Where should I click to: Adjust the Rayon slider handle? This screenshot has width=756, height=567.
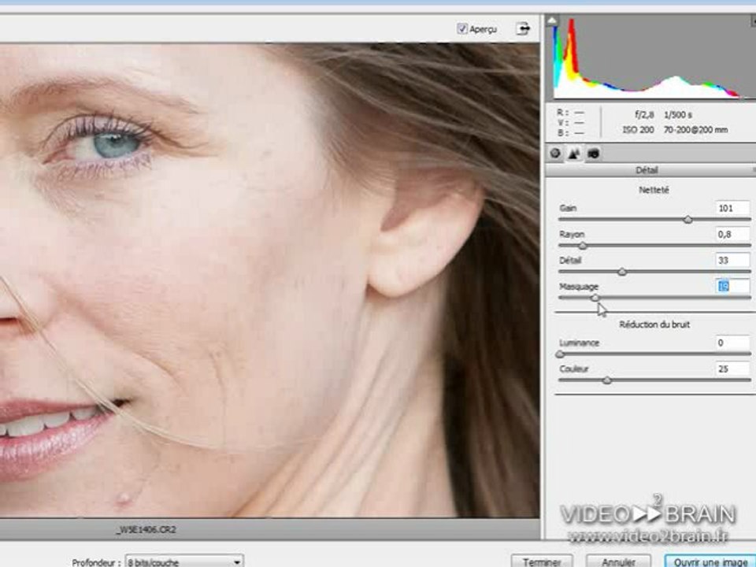(583, 246)
